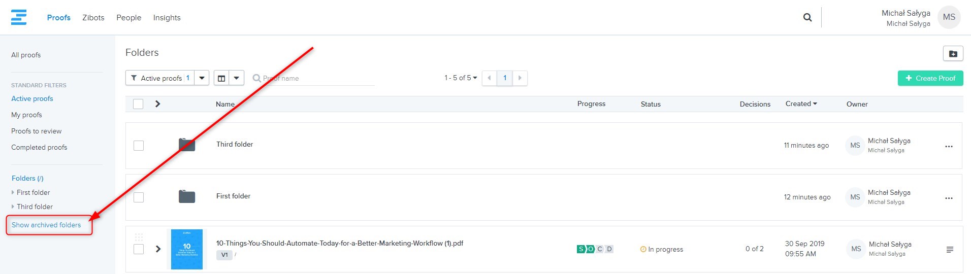Screen dimensions: 971x274
Task: Expand the PDF proof row chevron
Action: point(158,249)
